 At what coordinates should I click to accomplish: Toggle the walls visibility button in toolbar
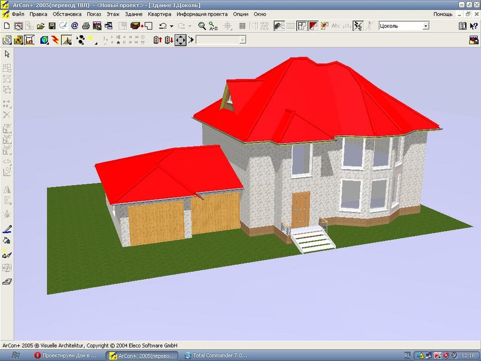[x=302, y=26]
